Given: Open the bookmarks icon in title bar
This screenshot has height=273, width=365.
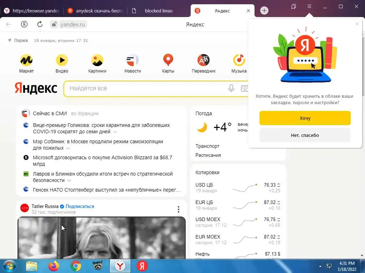Looking at the screenshot, I should point(294,6).
